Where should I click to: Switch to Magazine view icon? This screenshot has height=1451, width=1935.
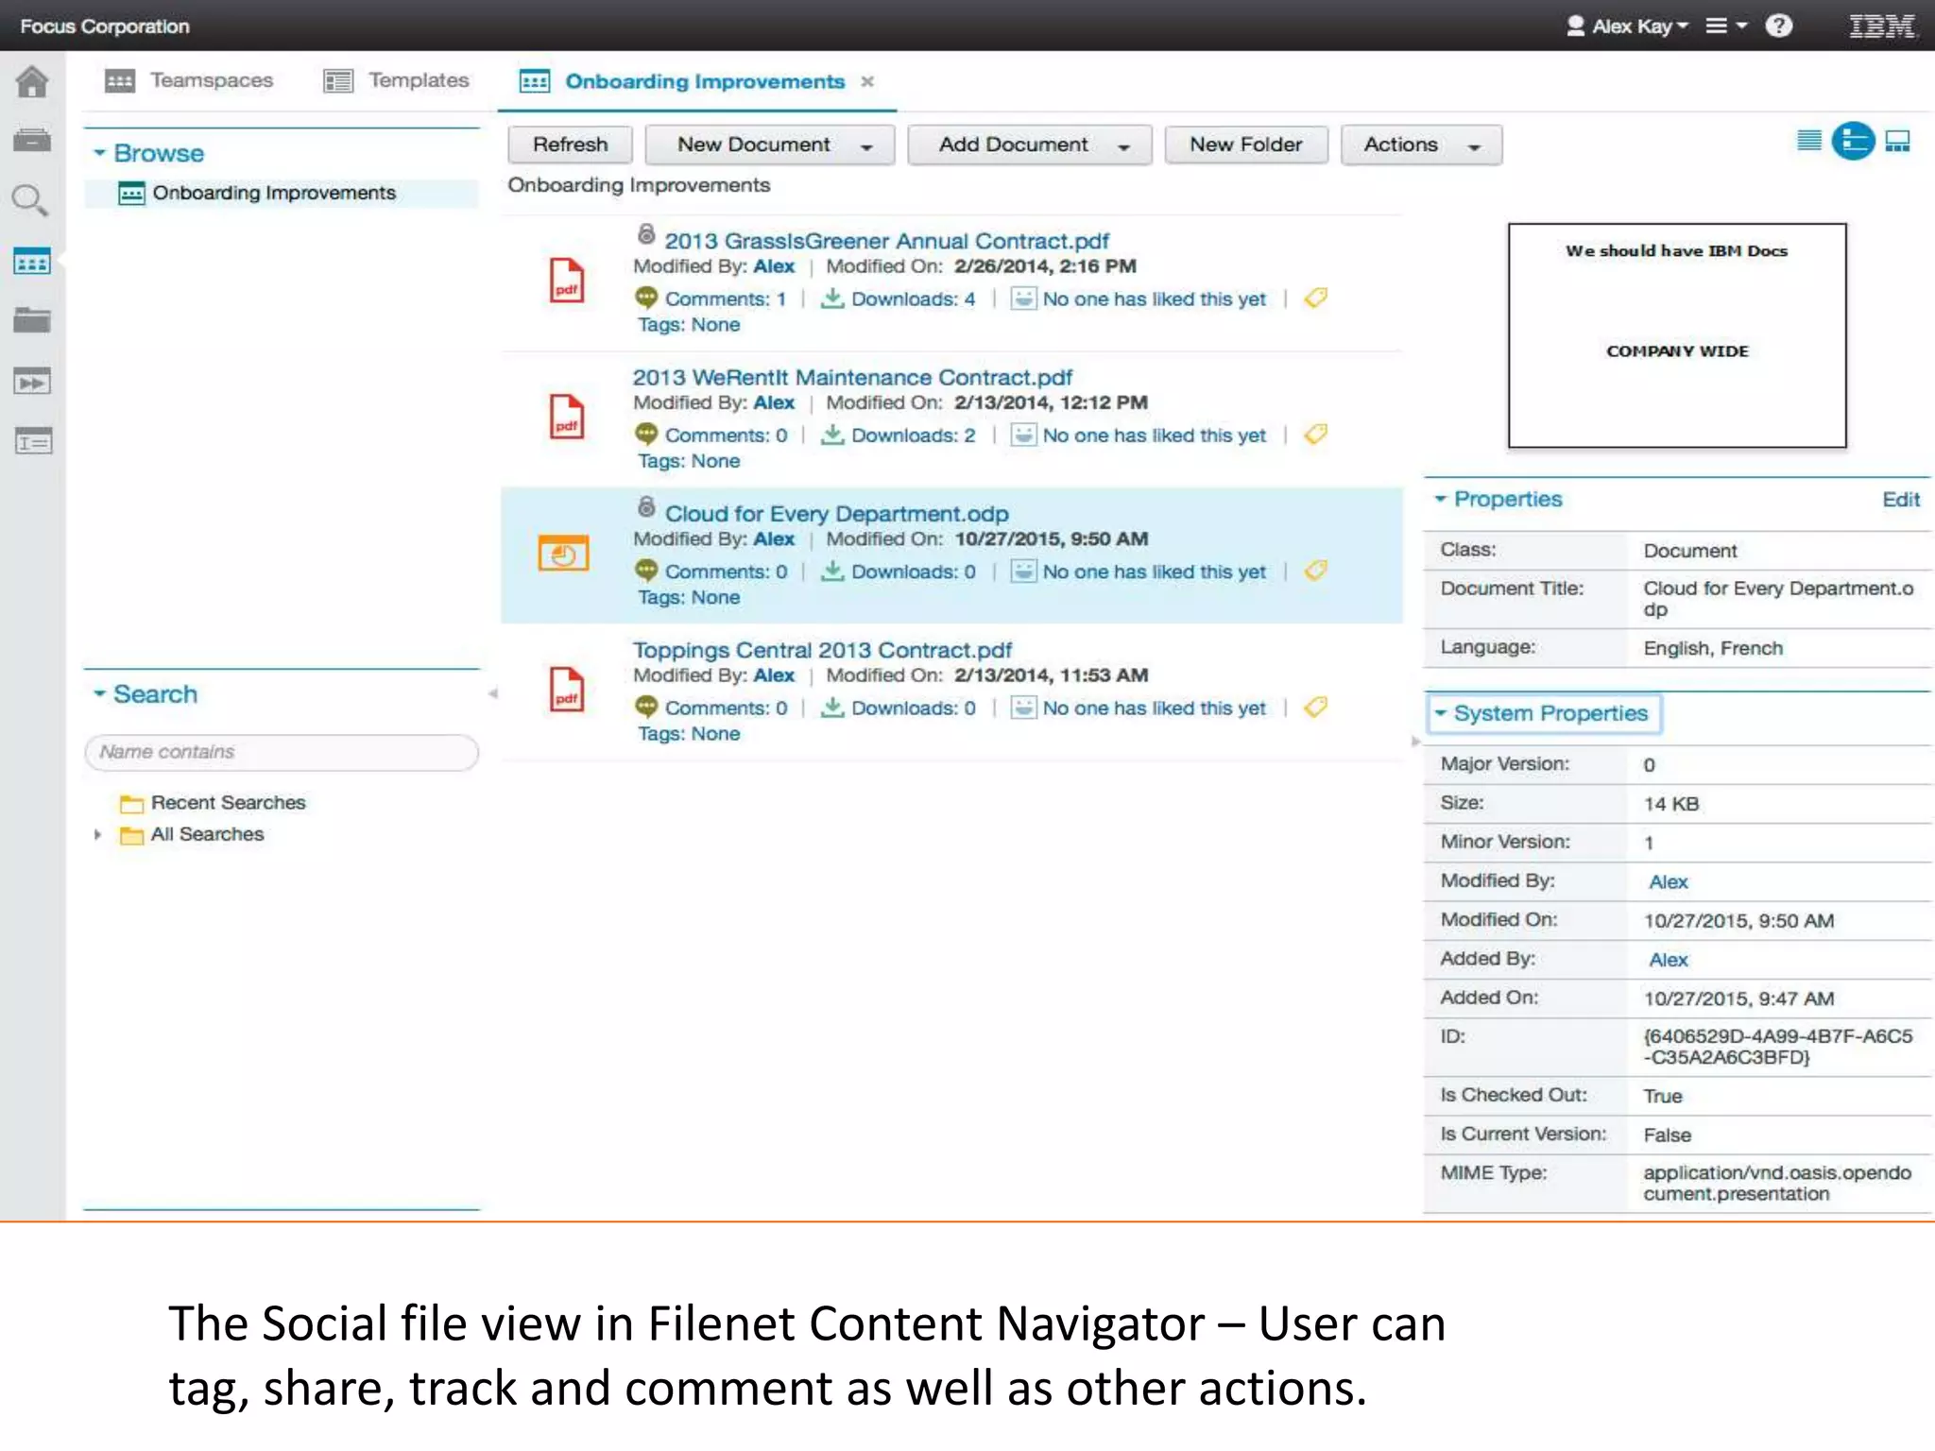tap(1853, 142)
